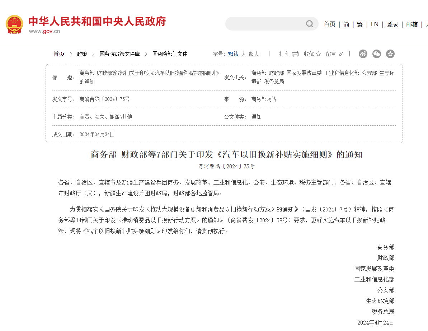428x331 pixels.
Task: Click the star icon beside 收藏
Action: (319, 54)
